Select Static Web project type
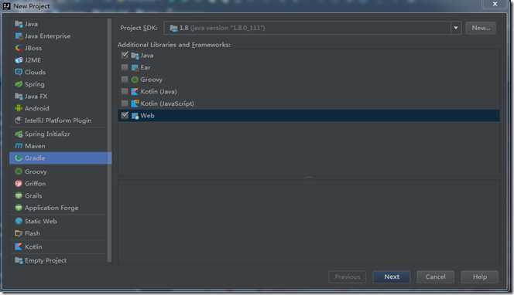Viewport: 514px width, 295px height. [41, 221]
